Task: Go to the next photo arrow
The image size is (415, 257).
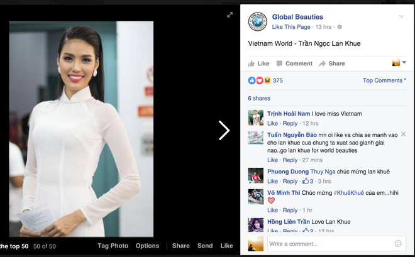Action: 224,130
